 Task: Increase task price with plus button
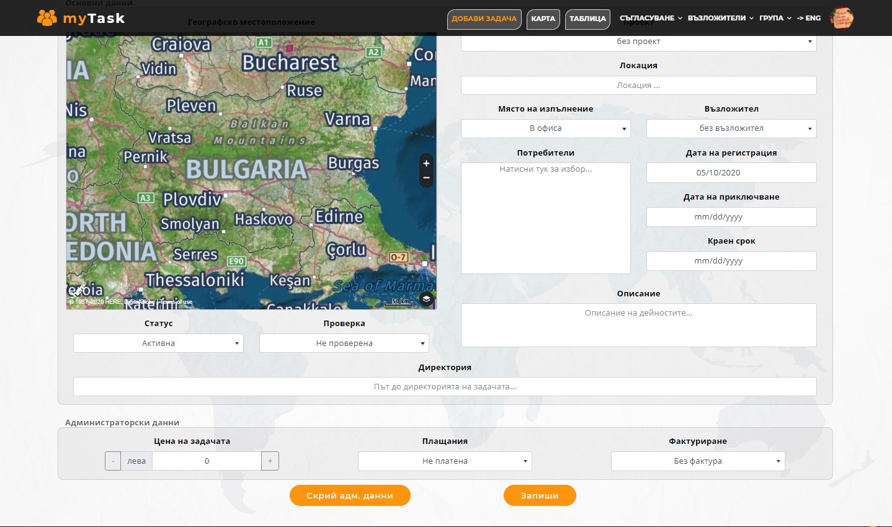pos(270,461)
